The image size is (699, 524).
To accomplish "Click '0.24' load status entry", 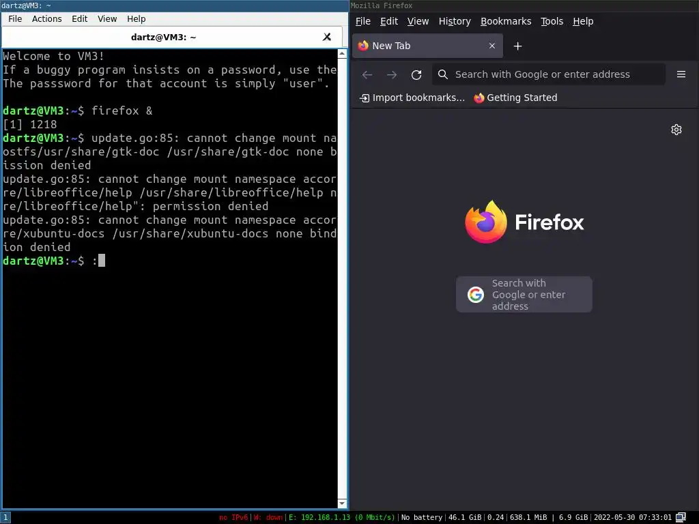I will (496, 517).
